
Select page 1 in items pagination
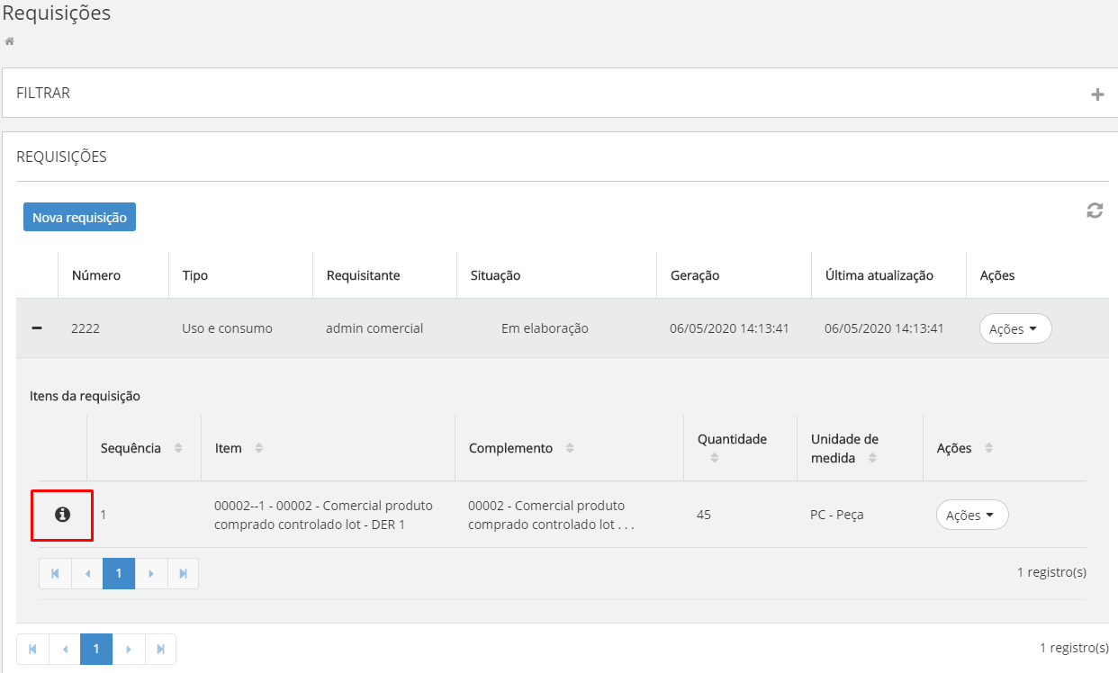coord(119,573)
